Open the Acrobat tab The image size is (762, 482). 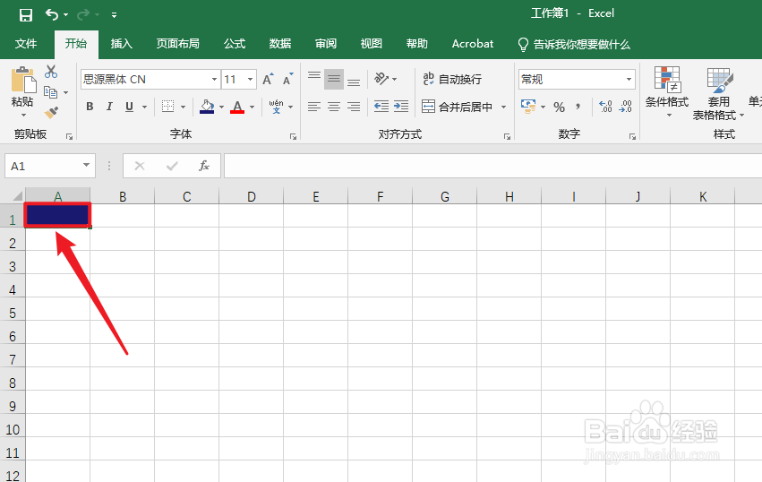[473, 44]
